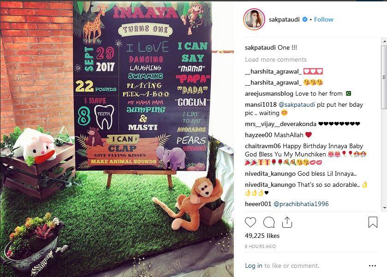Open sakpataudi profile picture avatar
The image size is (387, 277).
pos(254,19)
